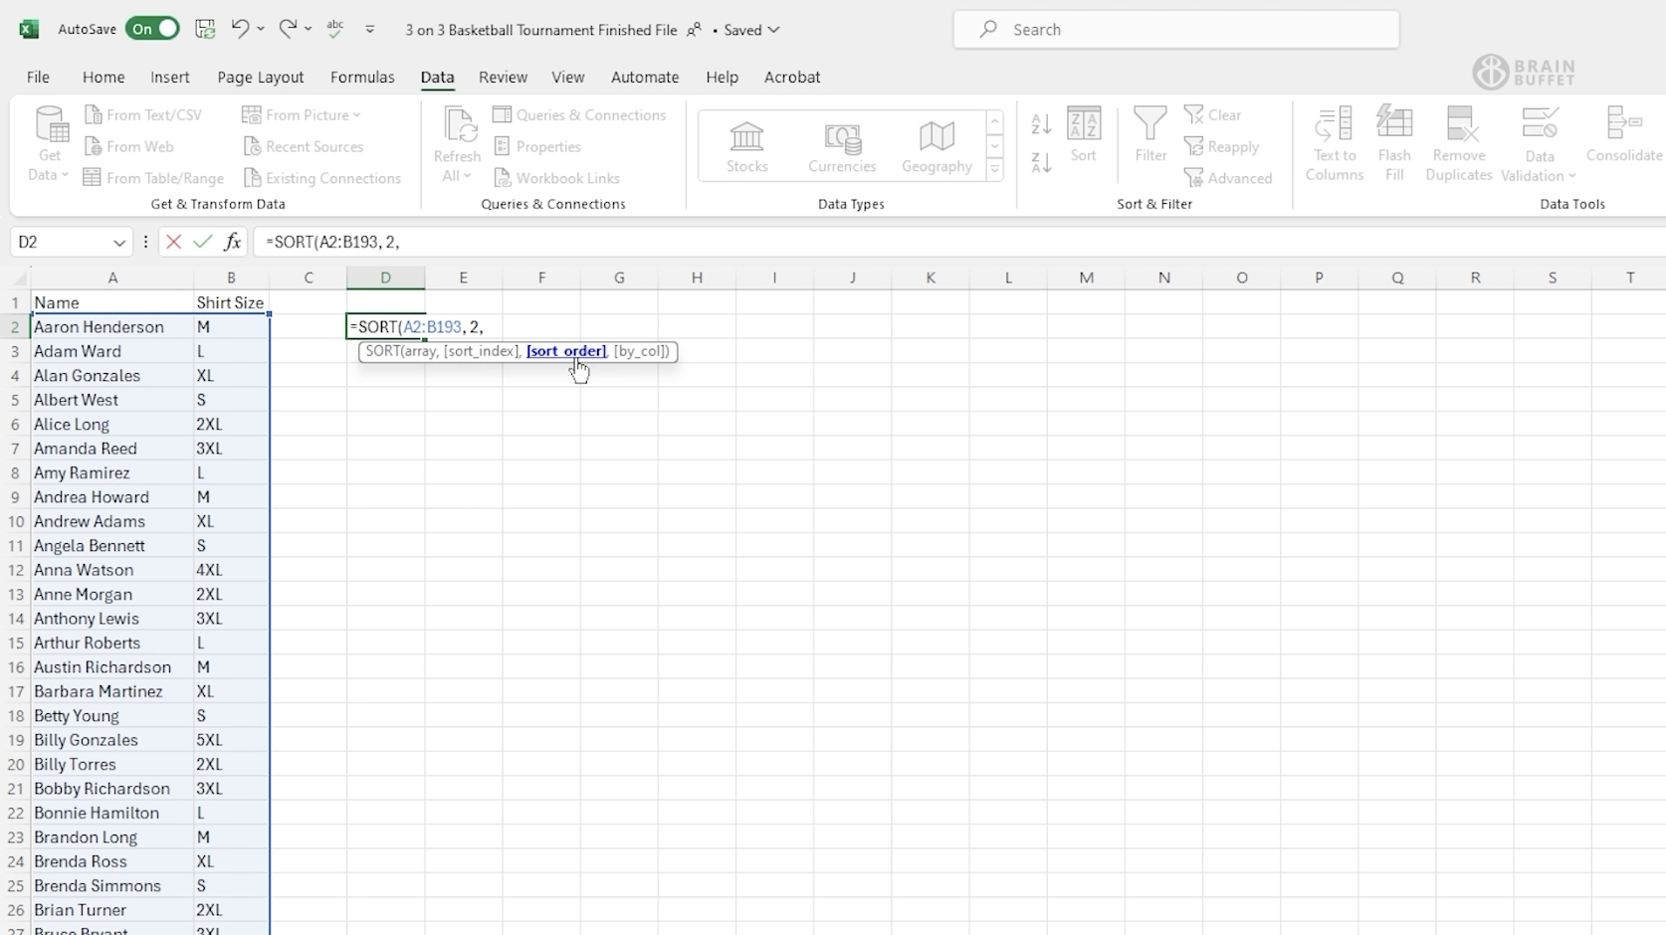The height and width of the screenshot is (935, 1666).
Task: Select column D header
Action: click(385, 278)
